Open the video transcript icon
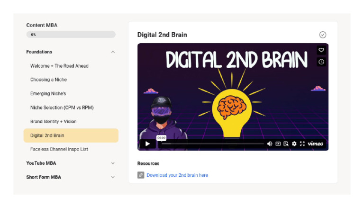The height and width of the screenshot is (208, 364). pos(286,144)
